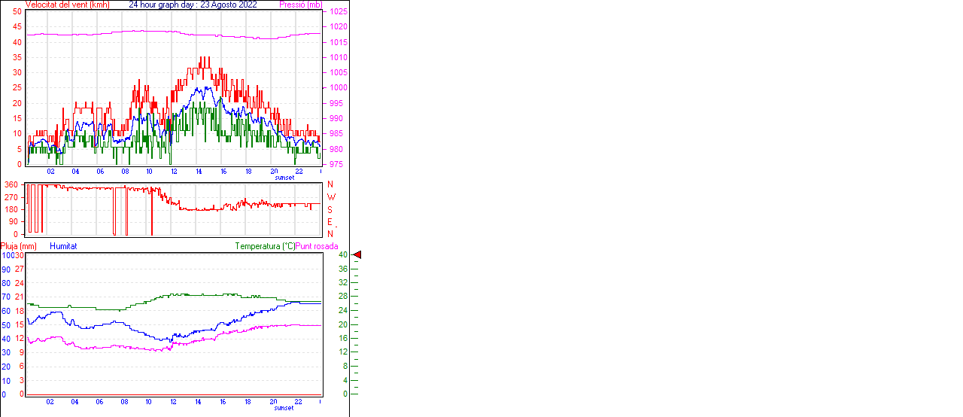Click the 1025 pressure axis value
This screenshot has width=963, height=417.
click(x=339, y=12)
